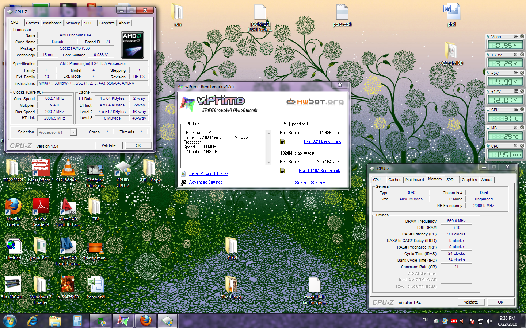The height and width of the screenshot is (328, 526).
Task: Click the DRAM Frequency value 669.0 MHz
Action: coord(457,221)
